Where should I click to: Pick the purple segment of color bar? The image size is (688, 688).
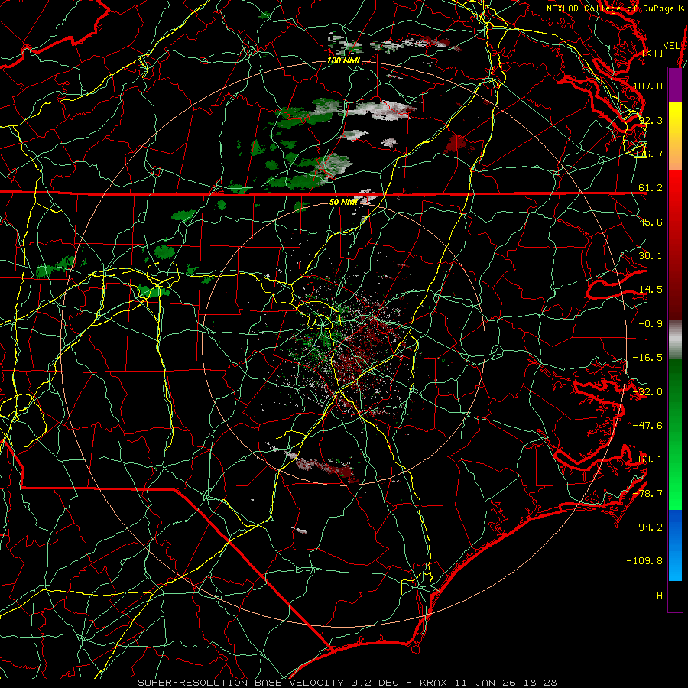point(675,85)
